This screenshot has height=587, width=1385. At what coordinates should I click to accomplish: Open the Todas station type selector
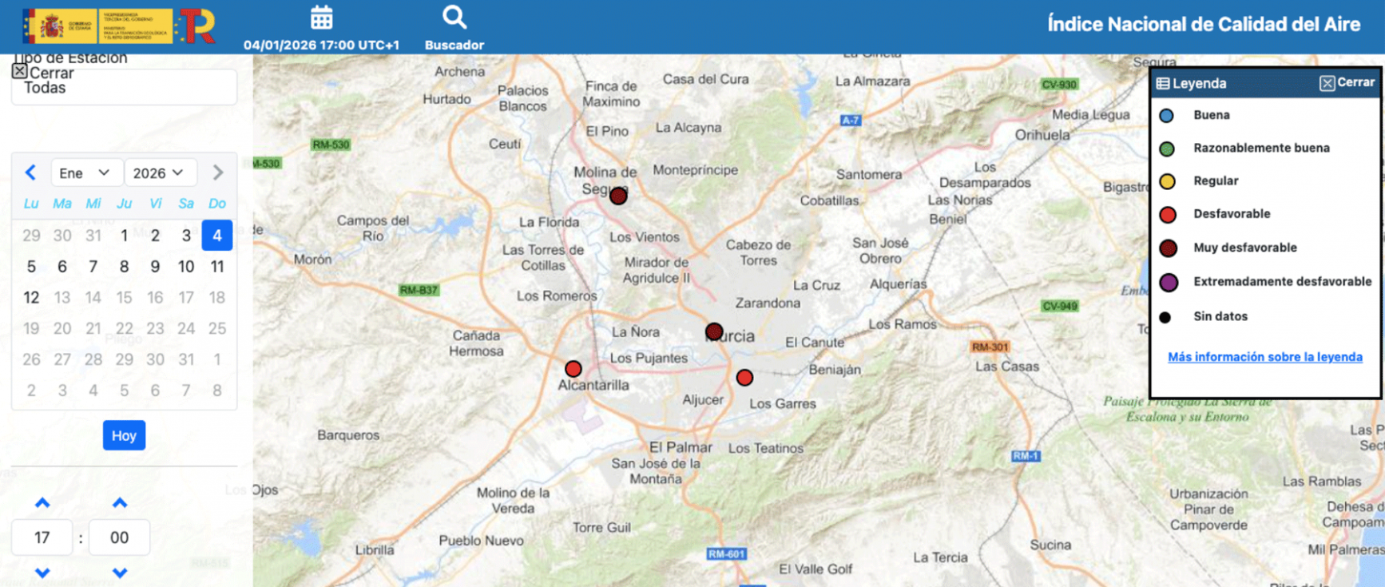124,88
